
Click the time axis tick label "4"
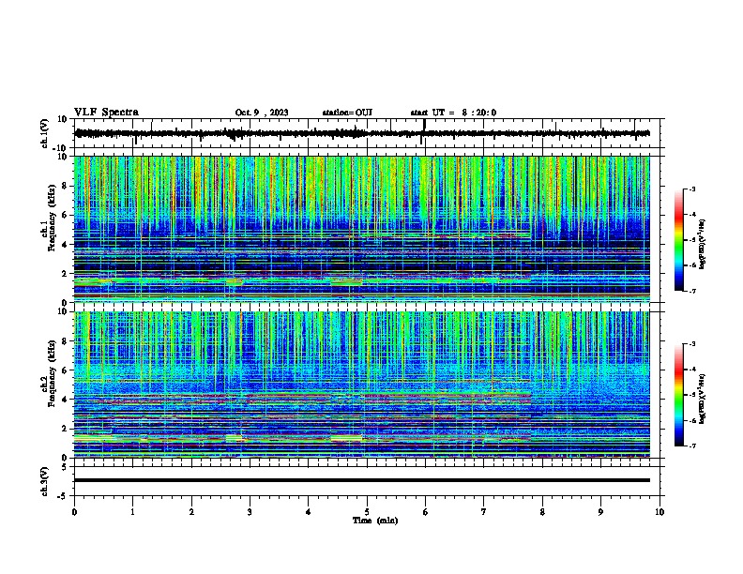pos(309,512)
